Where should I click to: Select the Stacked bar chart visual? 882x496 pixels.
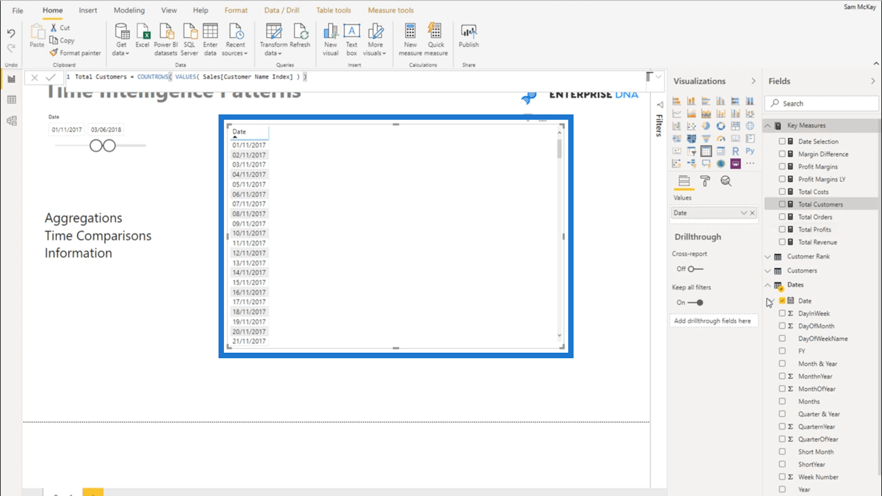click(676, 101)
